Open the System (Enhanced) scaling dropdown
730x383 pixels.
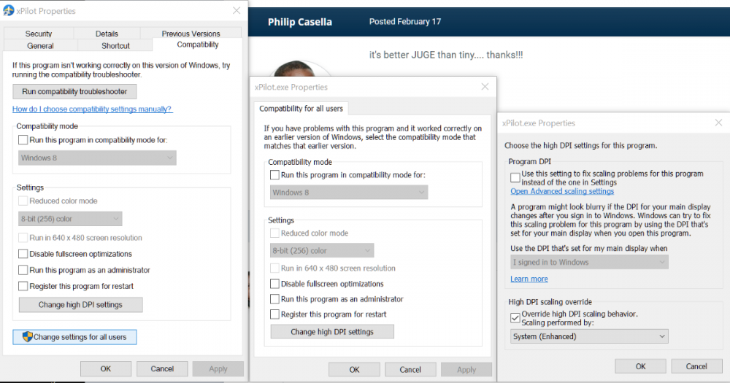(589, 336)
